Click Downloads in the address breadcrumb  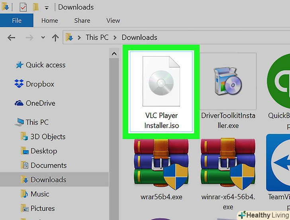[x=139, y=38]
